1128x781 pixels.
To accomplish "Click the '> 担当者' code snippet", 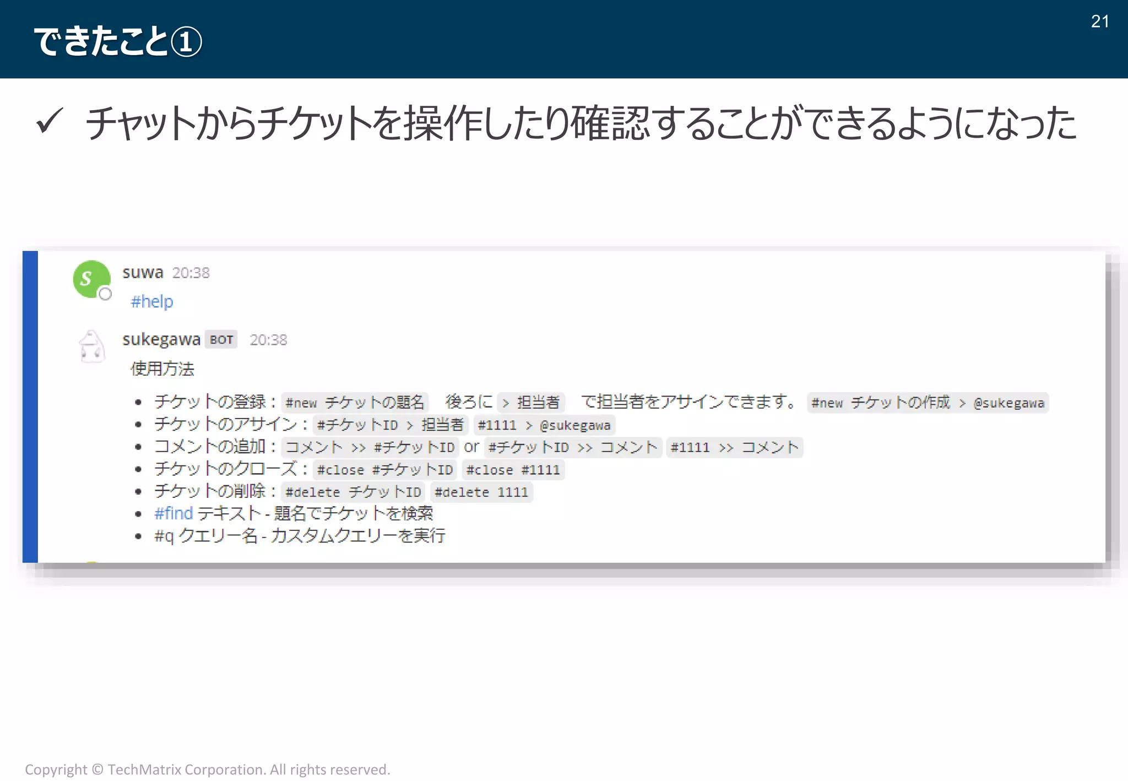I will pos(530,403).
